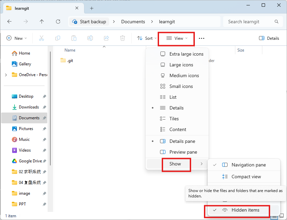Open the New dropdown button
The image size is (287, 220).
(x=17, y=38)
